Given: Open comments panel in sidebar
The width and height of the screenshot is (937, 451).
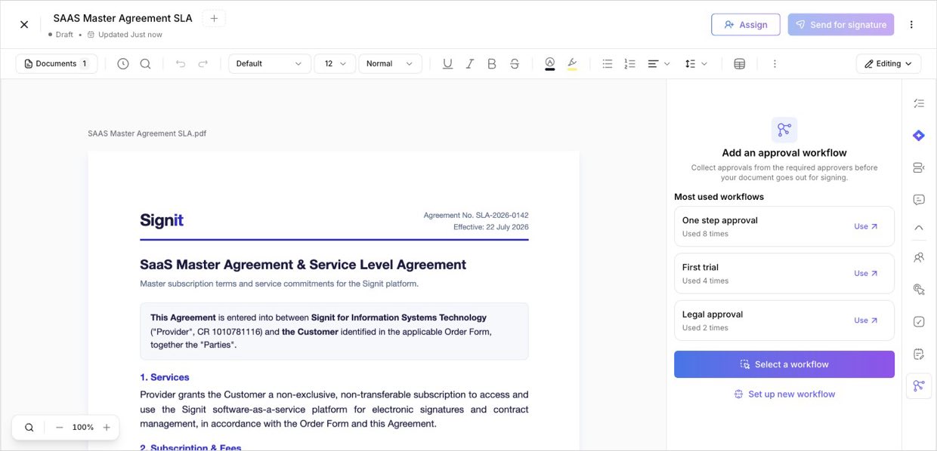Looking at the screenshot, I should [x=919, y=200].
